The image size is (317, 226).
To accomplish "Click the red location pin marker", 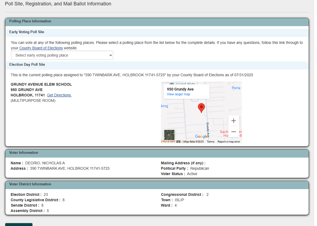I will [x=201, y=108].
